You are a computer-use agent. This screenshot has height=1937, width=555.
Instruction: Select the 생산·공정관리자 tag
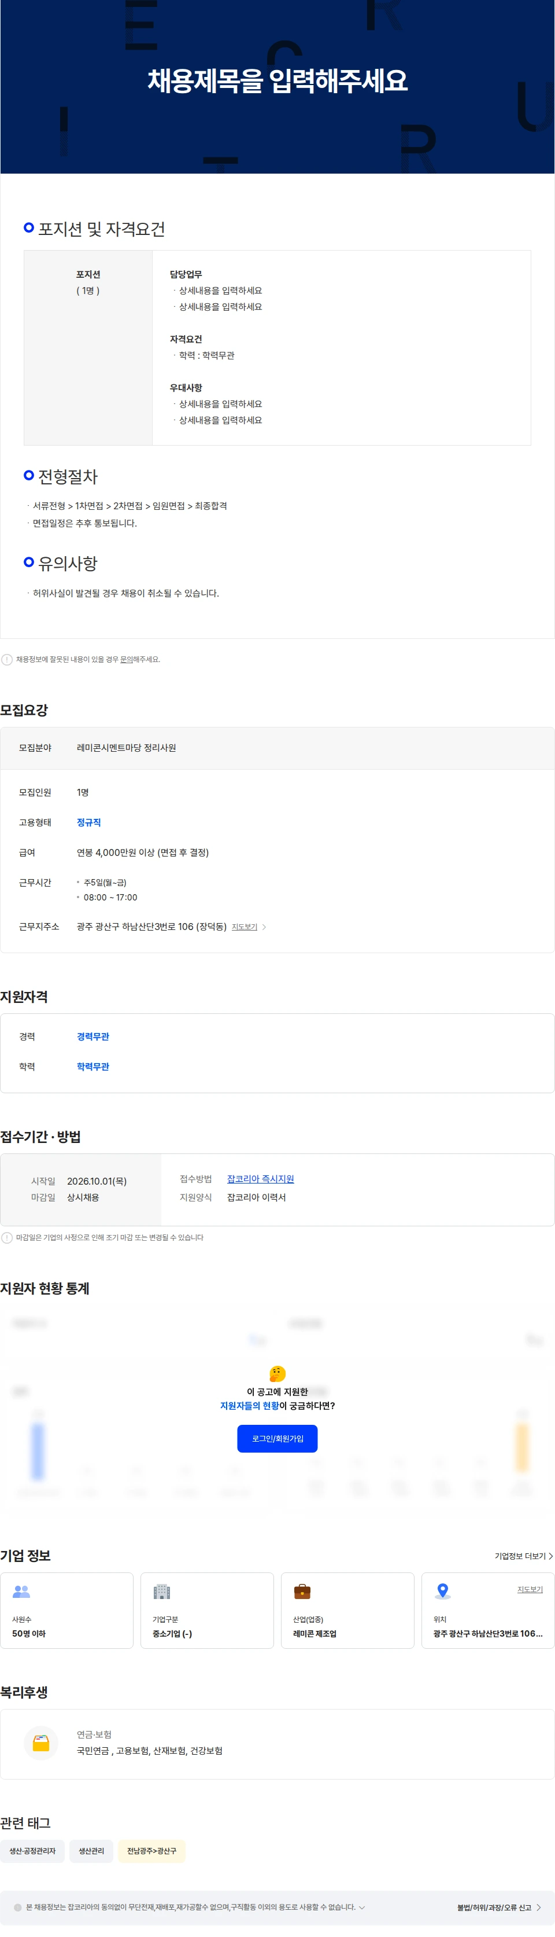coord(32,1851)
